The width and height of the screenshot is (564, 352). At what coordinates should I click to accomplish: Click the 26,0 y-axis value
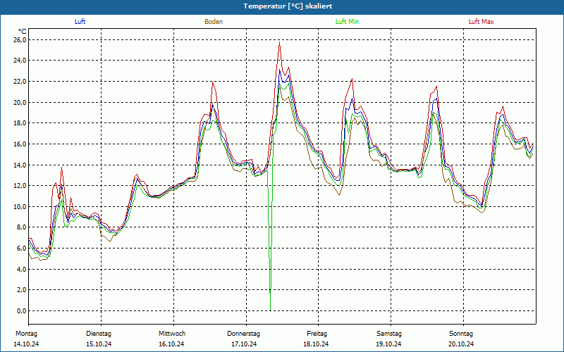(20, 39)
